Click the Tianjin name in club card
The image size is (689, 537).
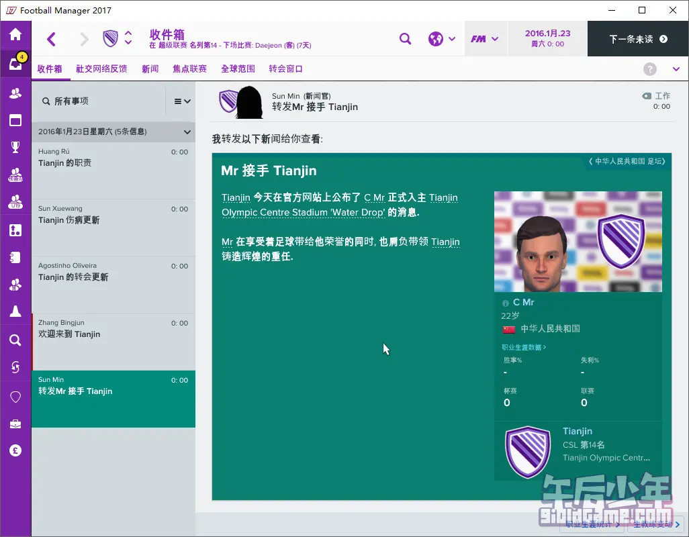tap(578, 431)
